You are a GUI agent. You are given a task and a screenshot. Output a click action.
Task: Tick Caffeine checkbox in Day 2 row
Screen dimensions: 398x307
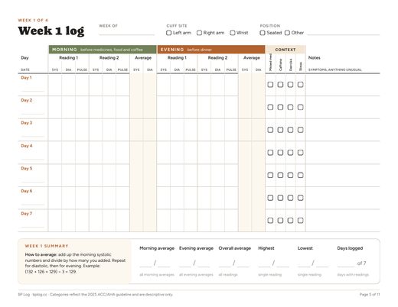point(280,107)
